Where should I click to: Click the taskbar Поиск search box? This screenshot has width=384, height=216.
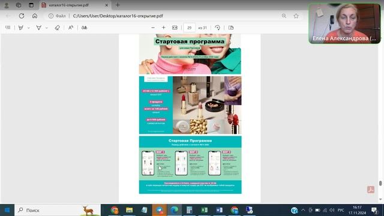58,210
